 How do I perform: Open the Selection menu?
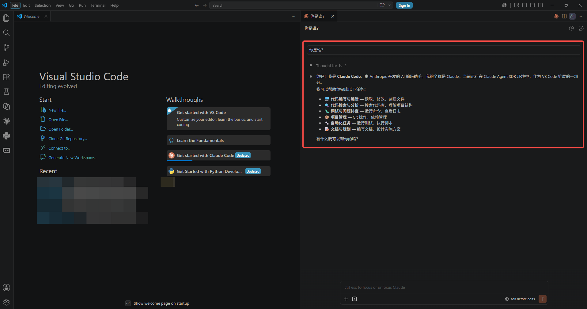point(43,5)
